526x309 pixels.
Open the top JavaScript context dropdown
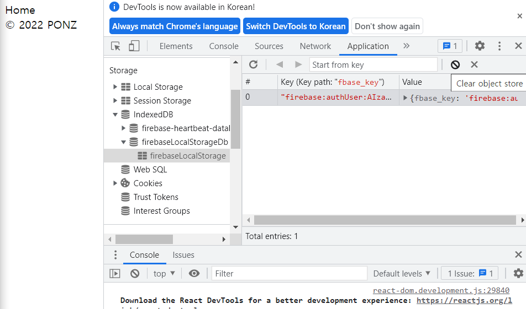point(164,274)
